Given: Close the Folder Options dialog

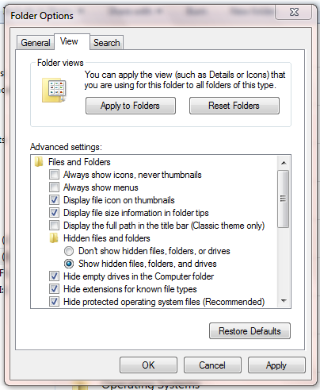Looking at the screenshot, I should (294, 12).
